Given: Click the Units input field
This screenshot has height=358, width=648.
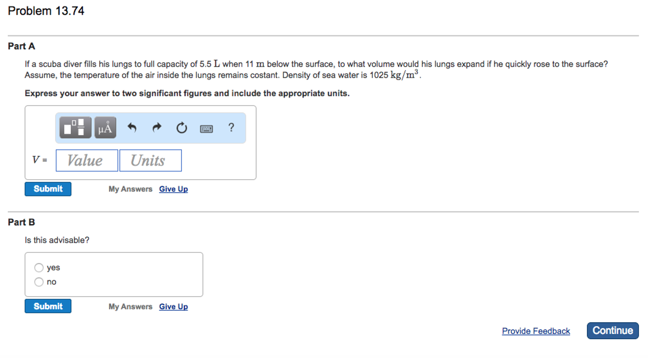Looking at the screenshot, I should click(150, 161).
